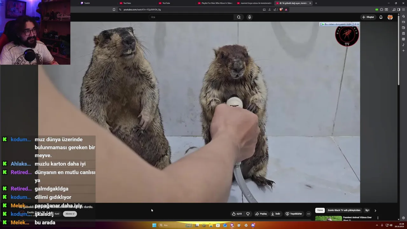Open 'Funniest Animal Videos Ever' suggested video thumbnail
Screen dimensions: 407x229
[328, 219]
